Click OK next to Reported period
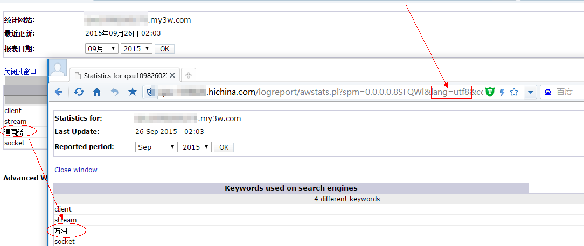The height and width of the screenshot is (246, 584). pos(224,147)
